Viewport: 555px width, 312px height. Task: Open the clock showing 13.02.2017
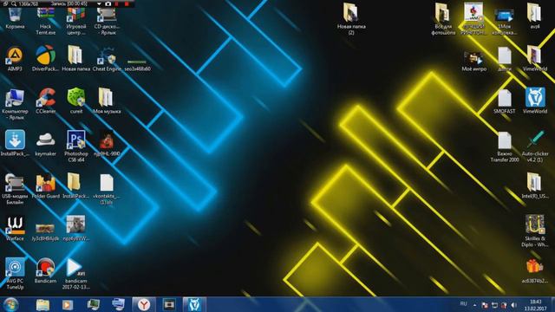(x=536, y=305)
